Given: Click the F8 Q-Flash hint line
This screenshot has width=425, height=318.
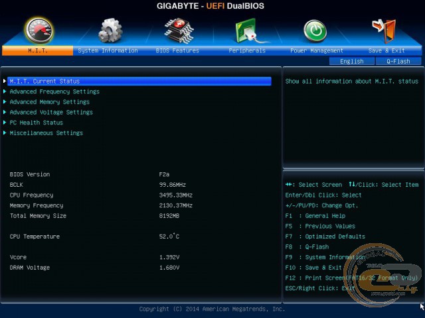Looking at the screenshot, I should coord(307,246).
